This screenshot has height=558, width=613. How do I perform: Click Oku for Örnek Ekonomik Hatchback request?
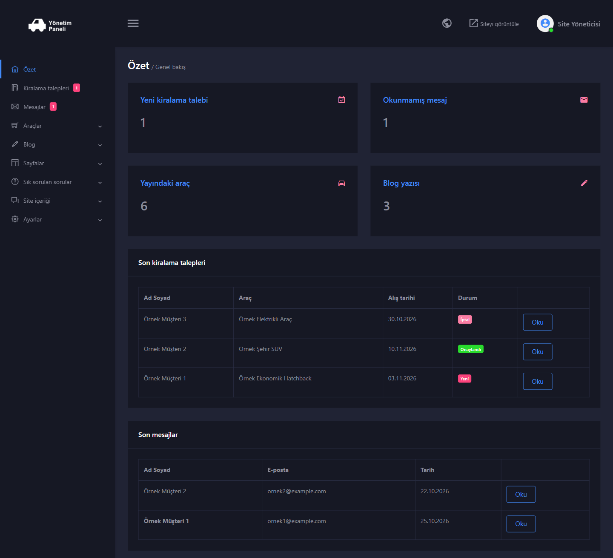[538, 381]
